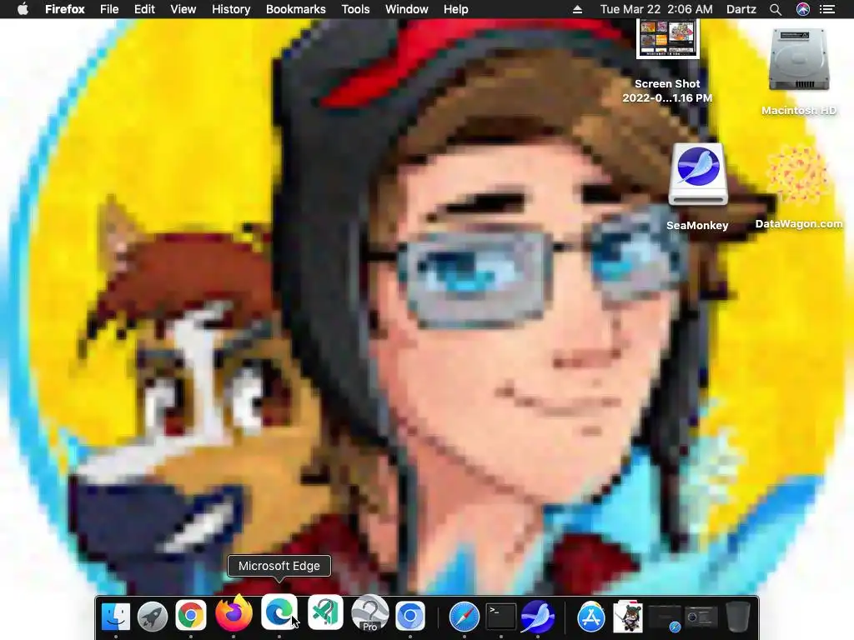Open the green app icon beside Edge
Image resolution: width=854 pixels, height=640 pixels.
click(325, 612)
